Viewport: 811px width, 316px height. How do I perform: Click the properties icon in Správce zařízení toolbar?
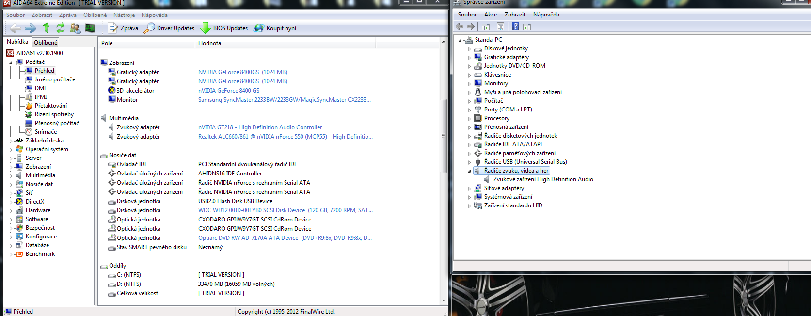tap(500, 26)
